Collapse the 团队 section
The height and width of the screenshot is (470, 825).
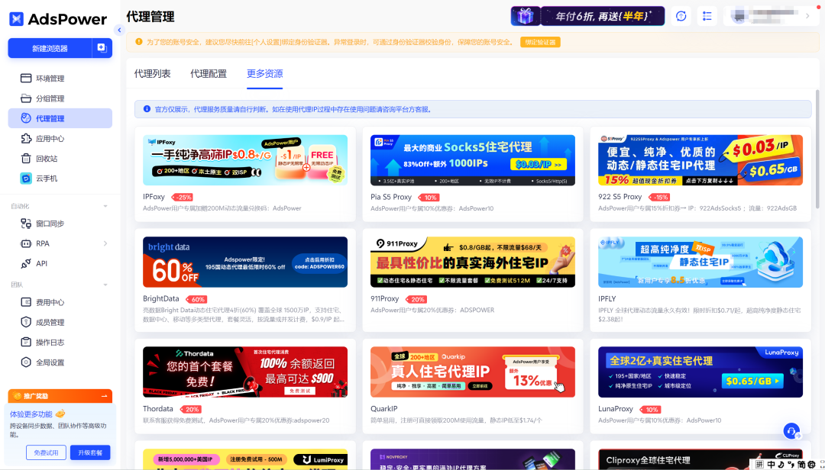click(x=105, y=285)
